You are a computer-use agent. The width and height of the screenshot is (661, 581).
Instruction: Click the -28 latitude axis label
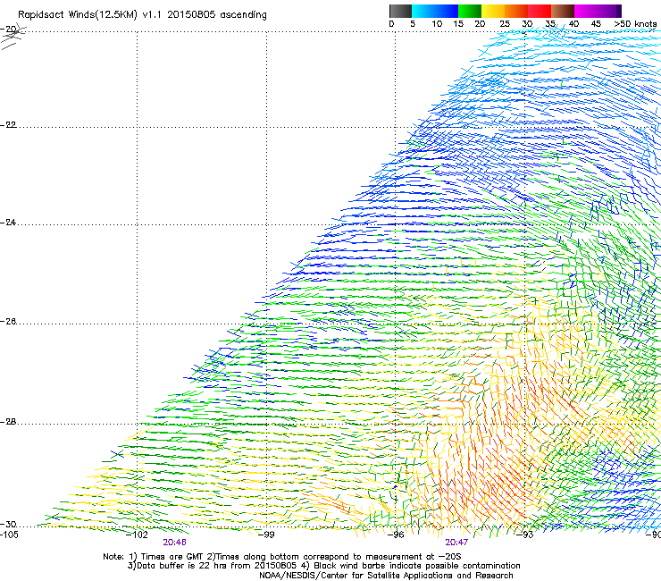(8, 422)
